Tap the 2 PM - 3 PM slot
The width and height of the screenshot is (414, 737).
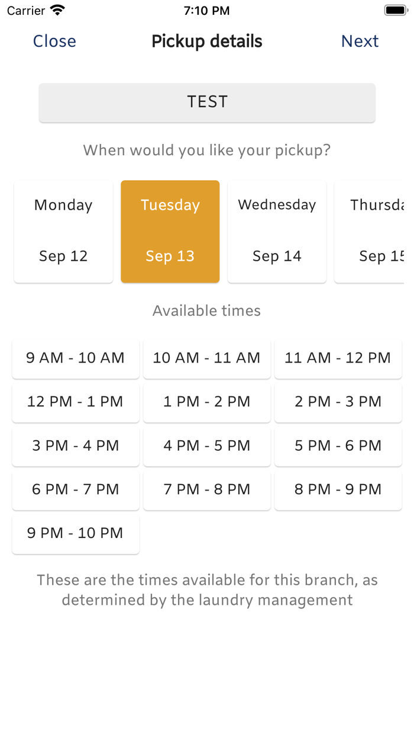click(338, 402)
